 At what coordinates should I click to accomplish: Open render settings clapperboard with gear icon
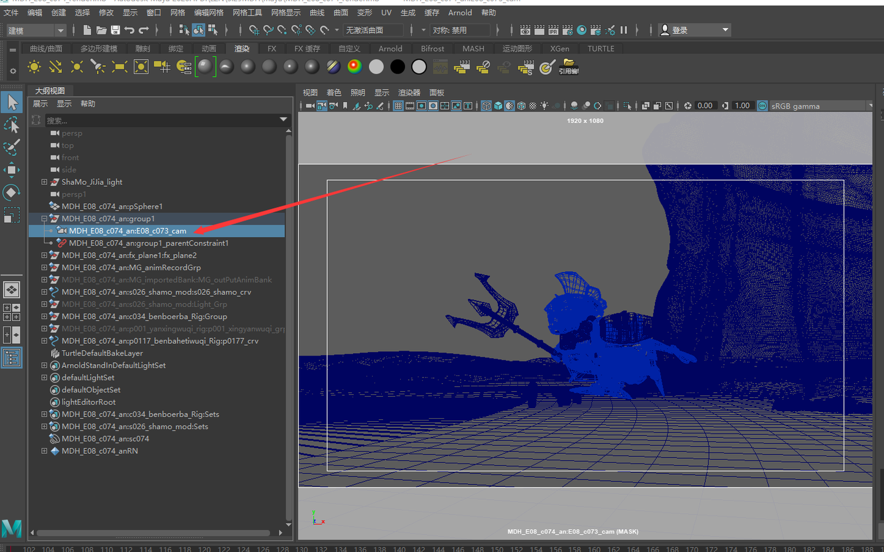click(x=567, y=30)
